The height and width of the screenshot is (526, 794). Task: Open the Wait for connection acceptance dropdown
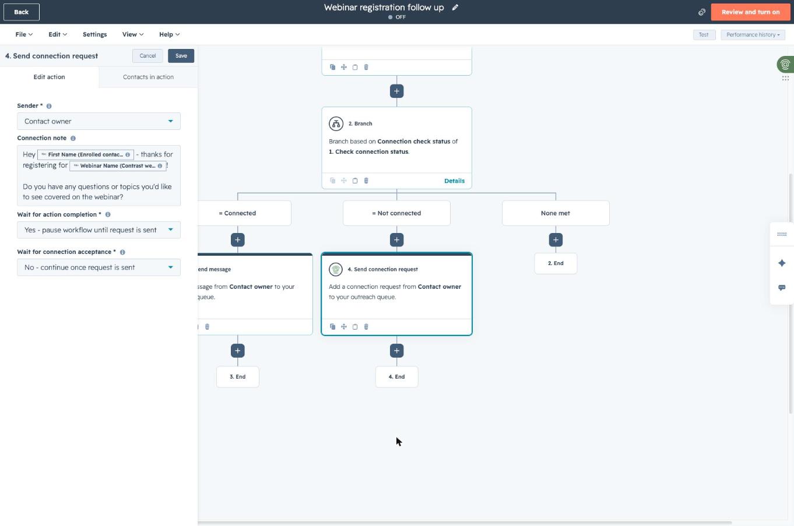click(x=99, y=267)
